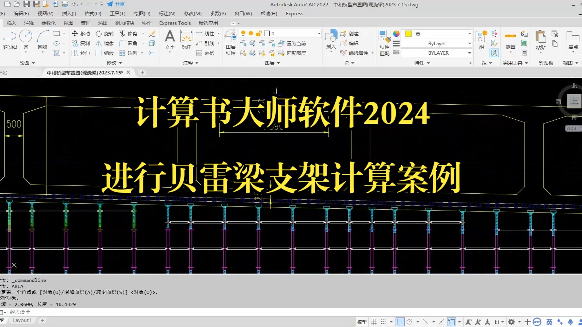
Task: Expand the 实用工具 panel title
Action: point(515,63)
